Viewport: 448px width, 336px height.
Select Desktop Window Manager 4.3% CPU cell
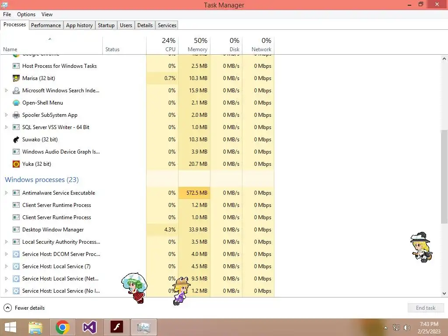click(x=162, y=229)
